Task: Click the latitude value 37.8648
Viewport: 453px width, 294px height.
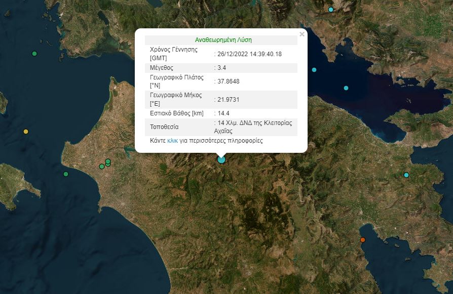Action: tap(228, 81)
